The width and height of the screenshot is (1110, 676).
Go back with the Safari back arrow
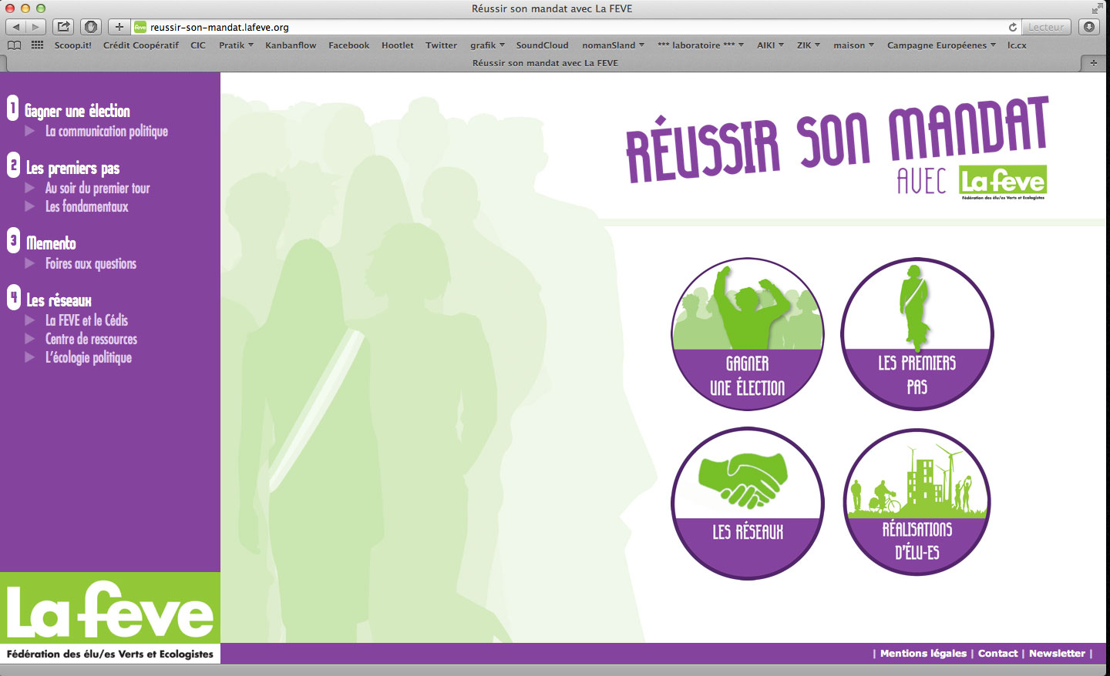16,27
